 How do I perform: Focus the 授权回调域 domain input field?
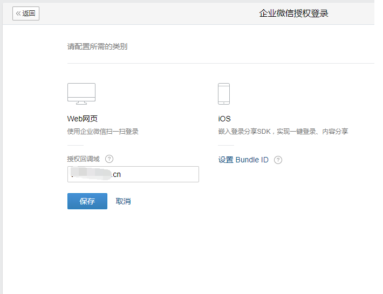[x=133, y=174]
